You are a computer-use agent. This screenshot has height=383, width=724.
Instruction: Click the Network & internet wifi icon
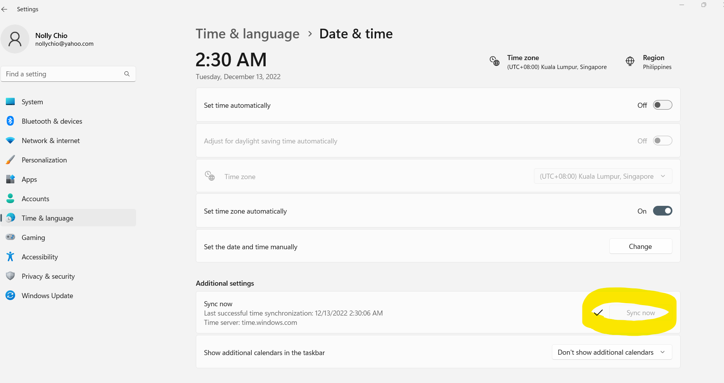[x=10, y=140]
